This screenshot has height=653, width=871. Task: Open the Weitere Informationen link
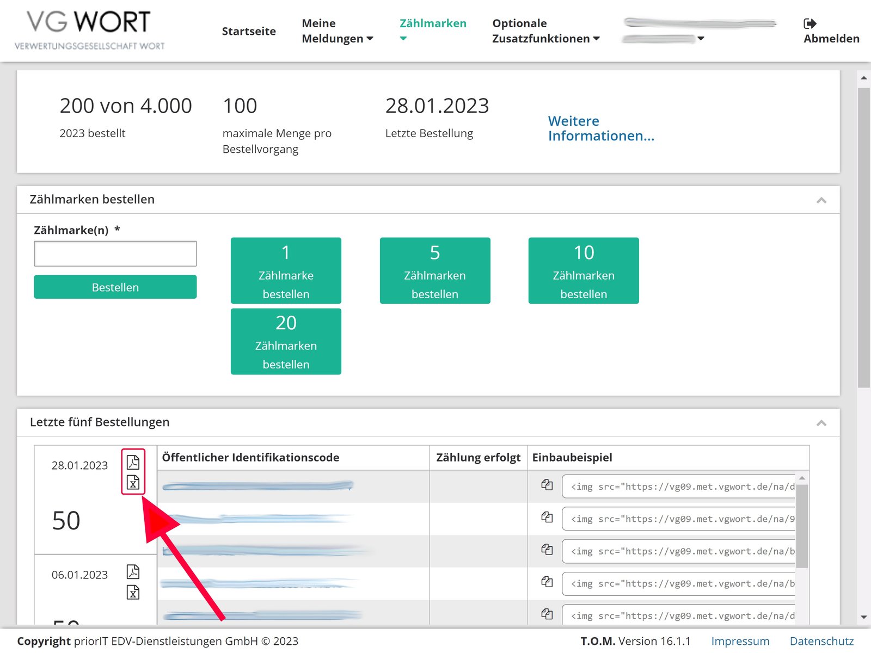click(x=600, y=128)
